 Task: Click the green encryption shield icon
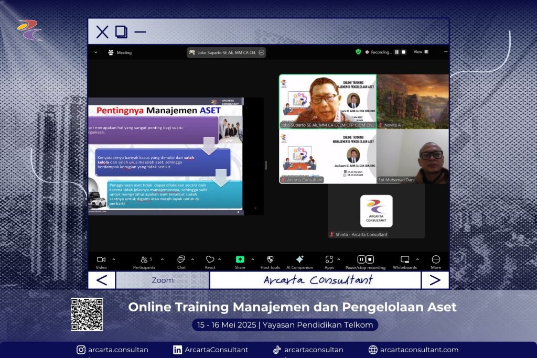(358, 52)
